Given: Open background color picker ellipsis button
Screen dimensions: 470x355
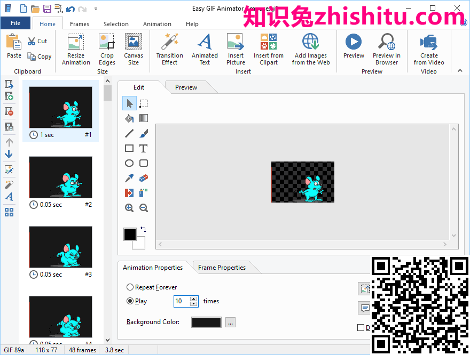Looking at the screenshot, I should pyautogui.click(x=230, y=322).
